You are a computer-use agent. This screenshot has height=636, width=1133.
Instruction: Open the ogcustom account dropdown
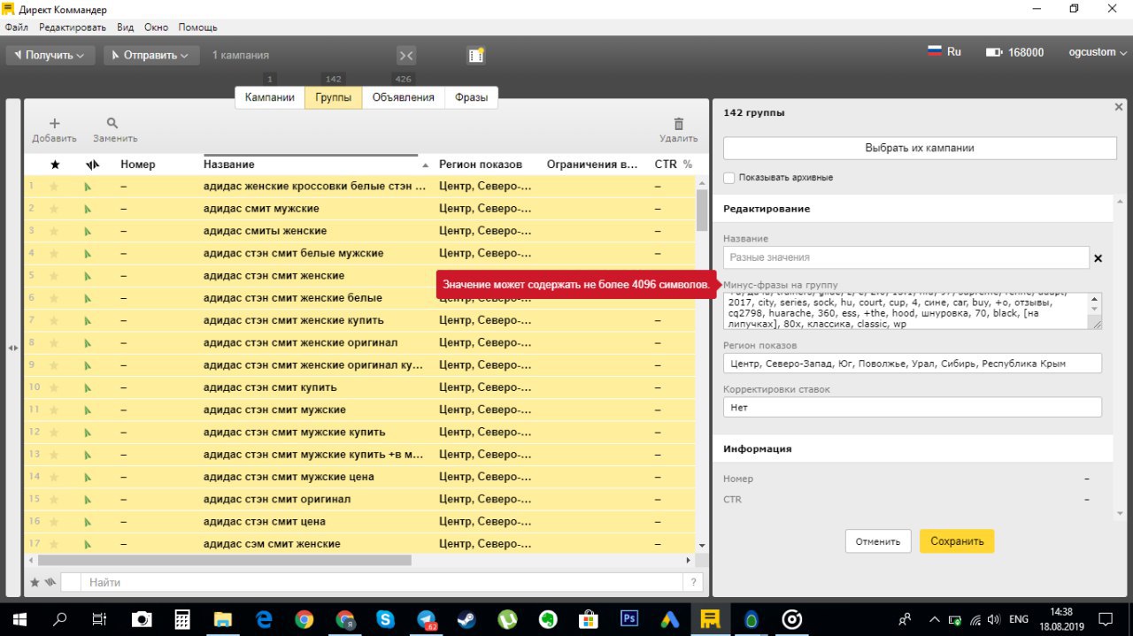tap(1097, 52)
